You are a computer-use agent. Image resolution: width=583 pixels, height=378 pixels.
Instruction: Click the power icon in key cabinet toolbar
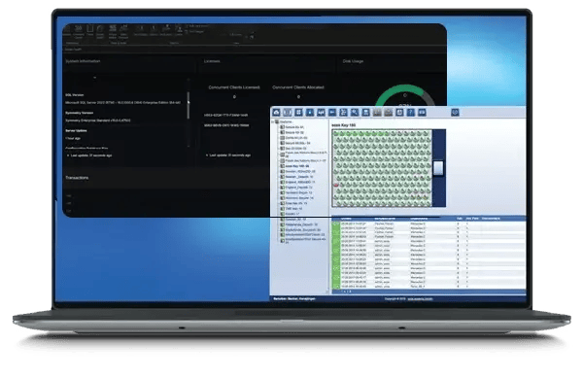pos(455,113)
